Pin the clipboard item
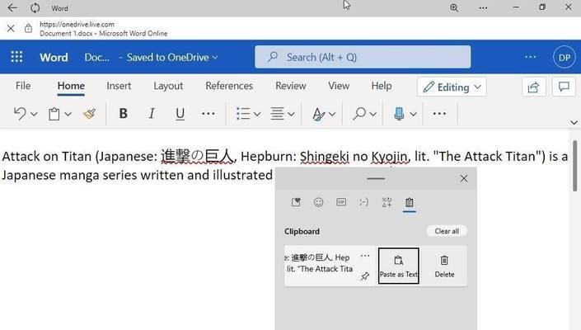The height and width of the screenshot is (330, 581). coord(364,276)
